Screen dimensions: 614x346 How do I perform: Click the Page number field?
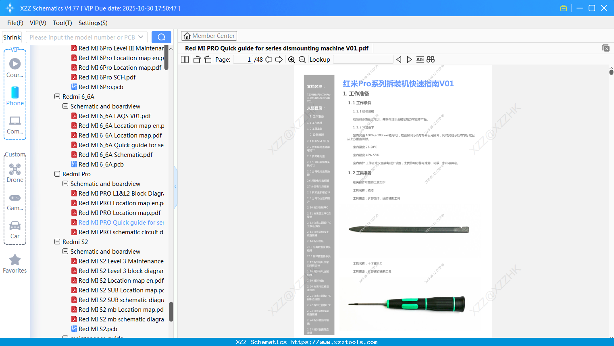[243, 60]
